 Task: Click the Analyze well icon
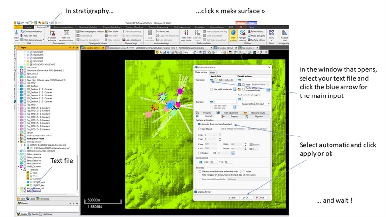pyautogui.click(x=284, y=35)
